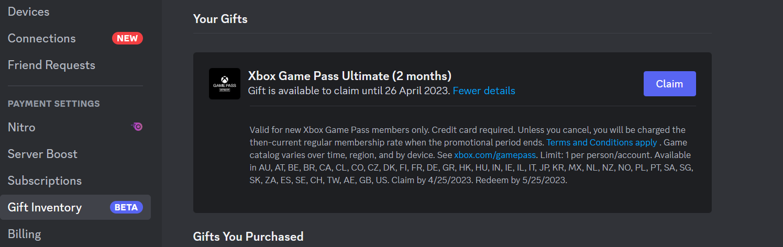
Task: Click the Xbox Game Pass Ultimate logo
Action: pos(225,84)
